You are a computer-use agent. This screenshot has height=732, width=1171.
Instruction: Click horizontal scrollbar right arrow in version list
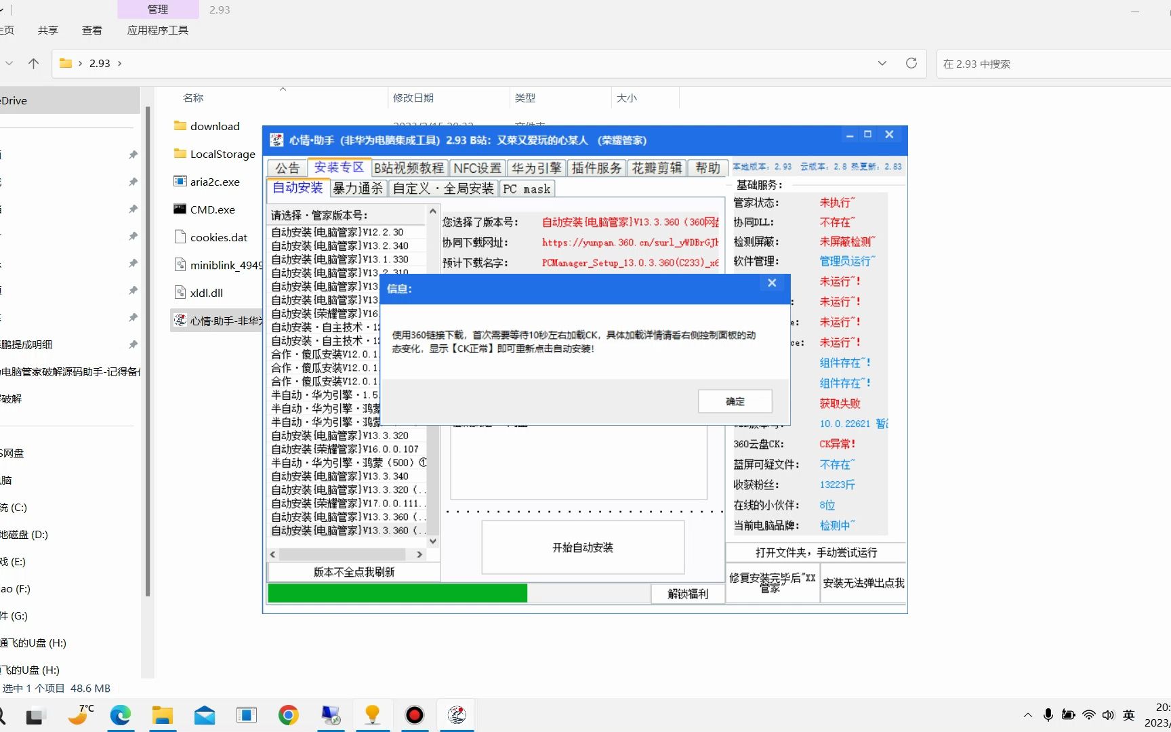coord(419,554)
